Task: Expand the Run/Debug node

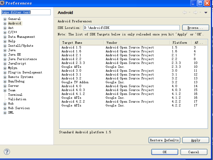Action: point(5,82)
